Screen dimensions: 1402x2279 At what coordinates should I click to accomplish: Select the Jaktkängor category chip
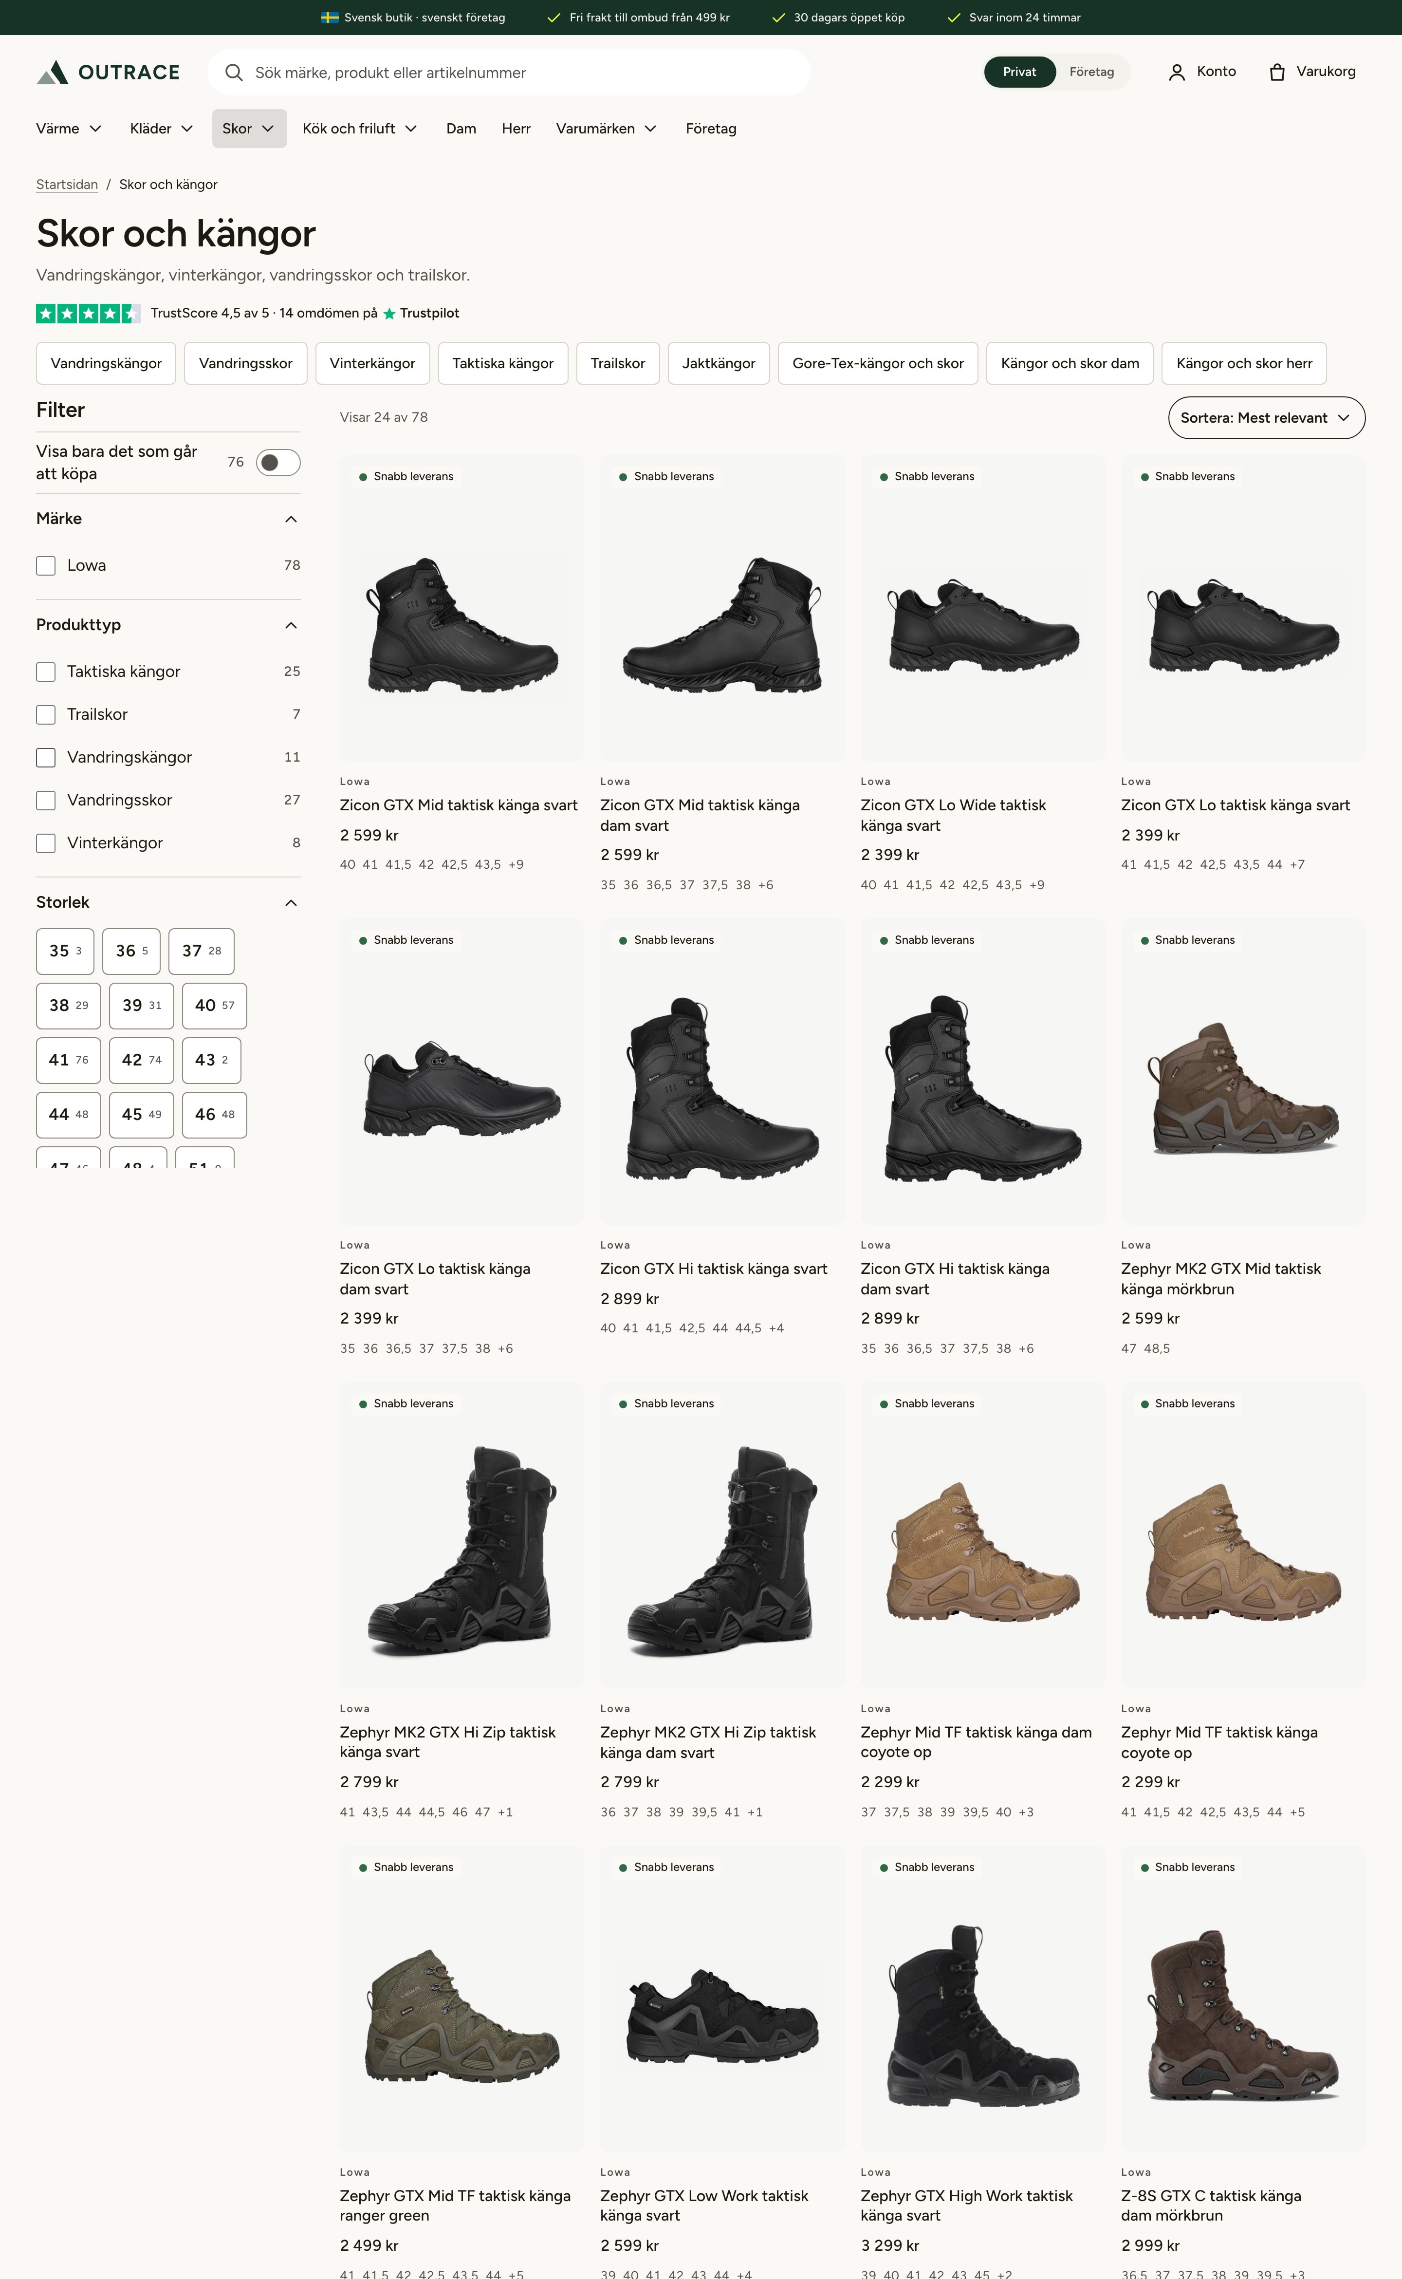tap(719, 363)
